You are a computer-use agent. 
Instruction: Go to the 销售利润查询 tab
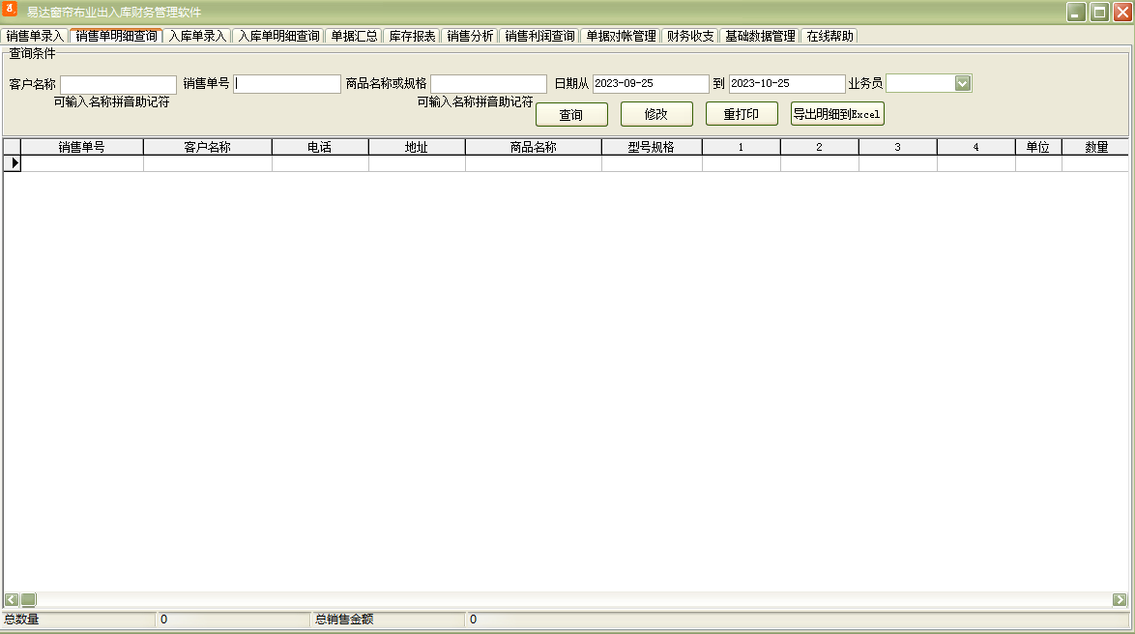point(539,36)
